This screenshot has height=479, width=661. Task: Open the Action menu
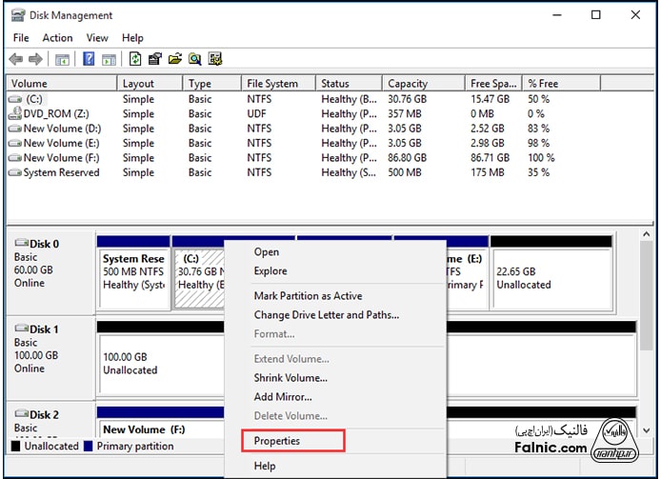click(57, 38)
